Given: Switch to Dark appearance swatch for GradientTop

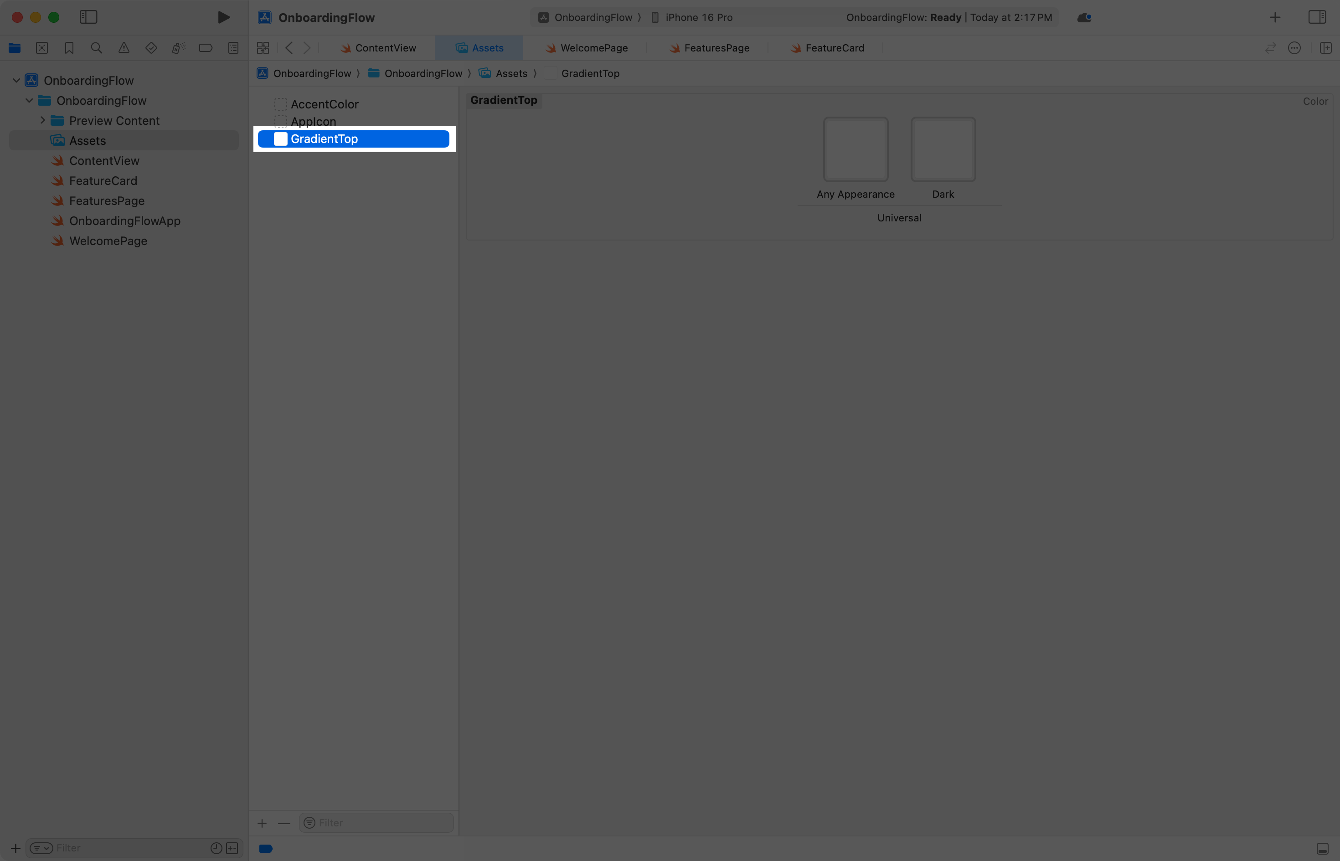Looking at the screenshot, I should click(x=943, y=149).
